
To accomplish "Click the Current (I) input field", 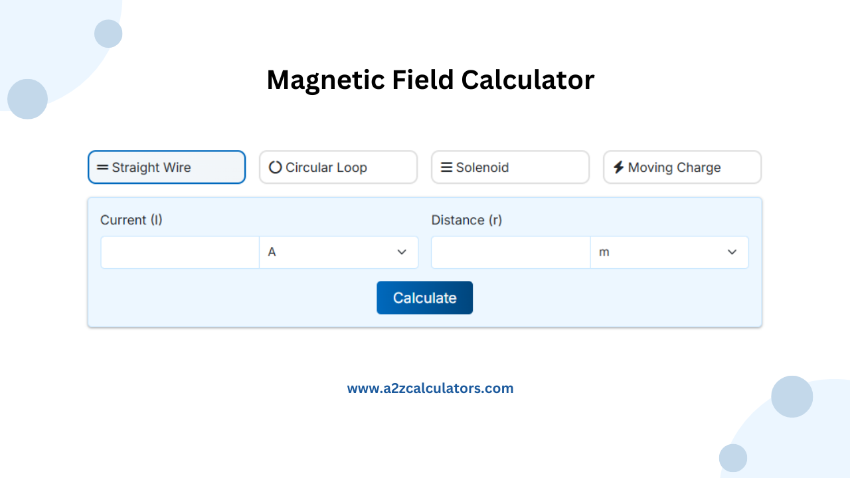I will [x=179, y=252].
